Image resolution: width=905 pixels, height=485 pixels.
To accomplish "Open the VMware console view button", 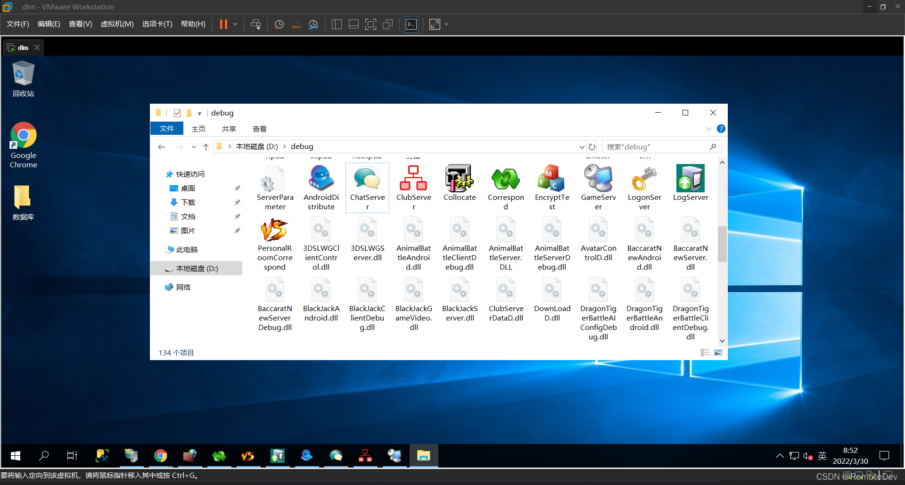I will click(x=411, y=24).
